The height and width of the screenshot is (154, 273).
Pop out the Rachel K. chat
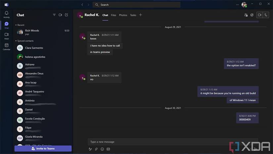[x=252, y=15]
